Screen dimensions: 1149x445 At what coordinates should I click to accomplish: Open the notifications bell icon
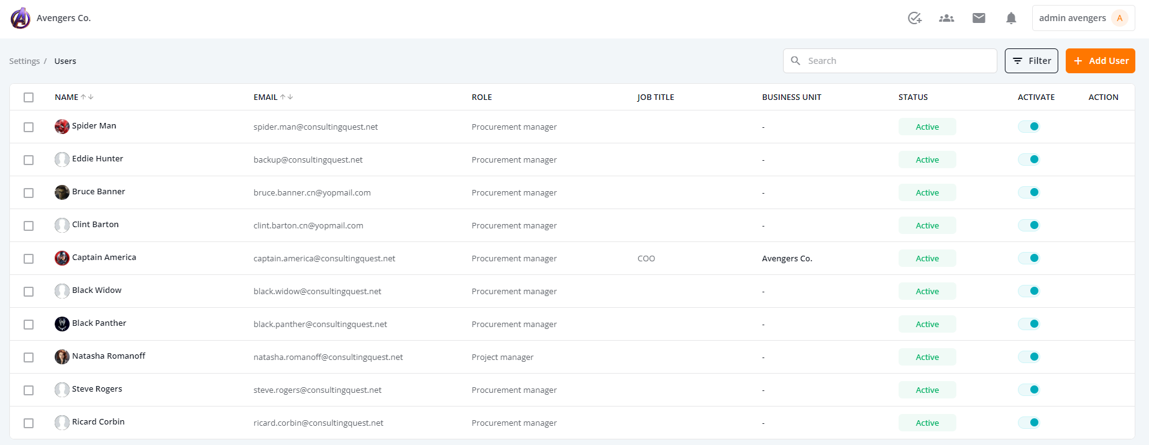point(1011,18)
